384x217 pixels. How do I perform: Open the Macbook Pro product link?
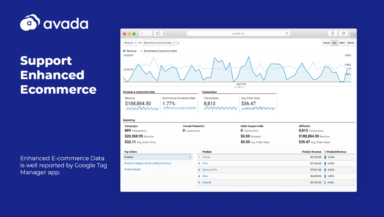point(210,170)
